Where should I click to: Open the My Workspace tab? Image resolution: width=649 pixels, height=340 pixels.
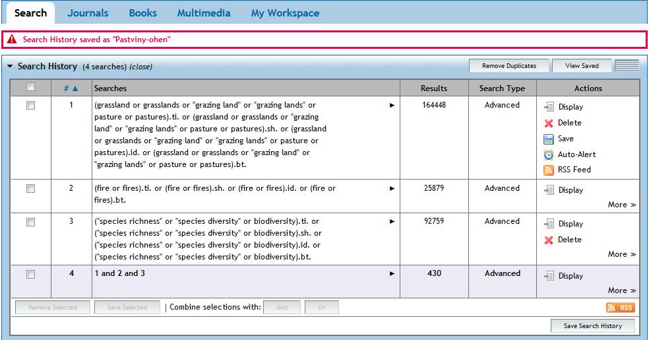click(285, 13)
